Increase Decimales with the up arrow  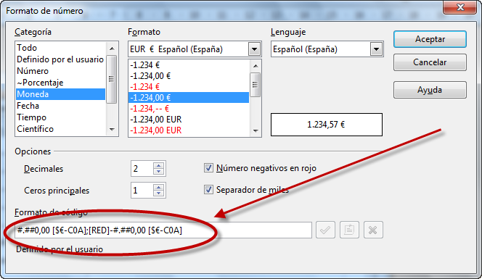pyautogui.click(x=159, y=165)
